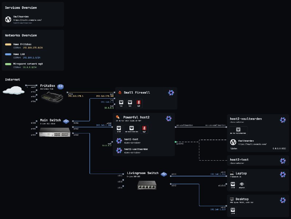Click the 'Livingroom Switch' title

coord(143,173)
